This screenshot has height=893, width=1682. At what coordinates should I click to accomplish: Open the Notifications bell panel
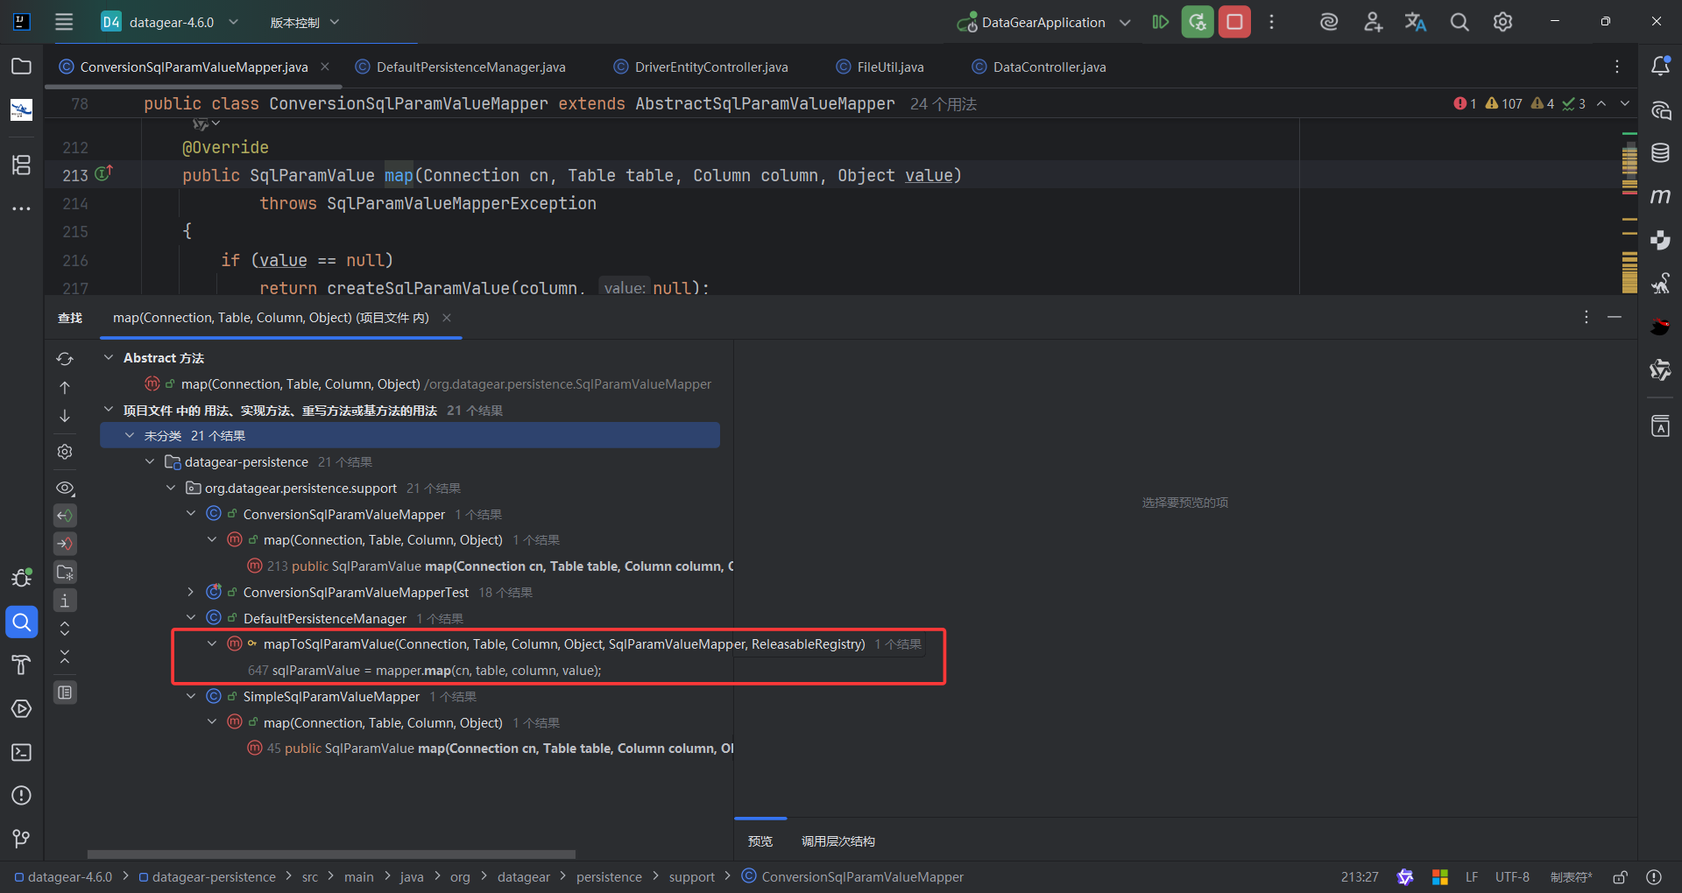[1660, 67]
